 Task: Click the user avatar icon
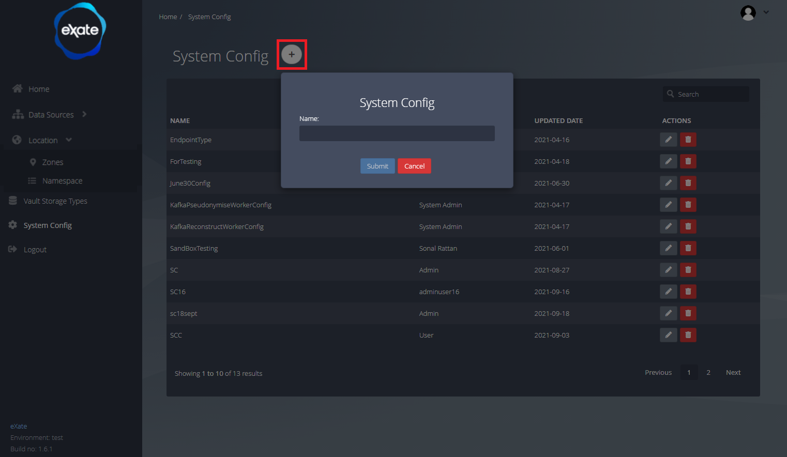(748, 13)
